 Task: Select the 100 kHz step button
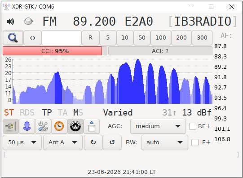pyautogui.click(x=161, y=38)
